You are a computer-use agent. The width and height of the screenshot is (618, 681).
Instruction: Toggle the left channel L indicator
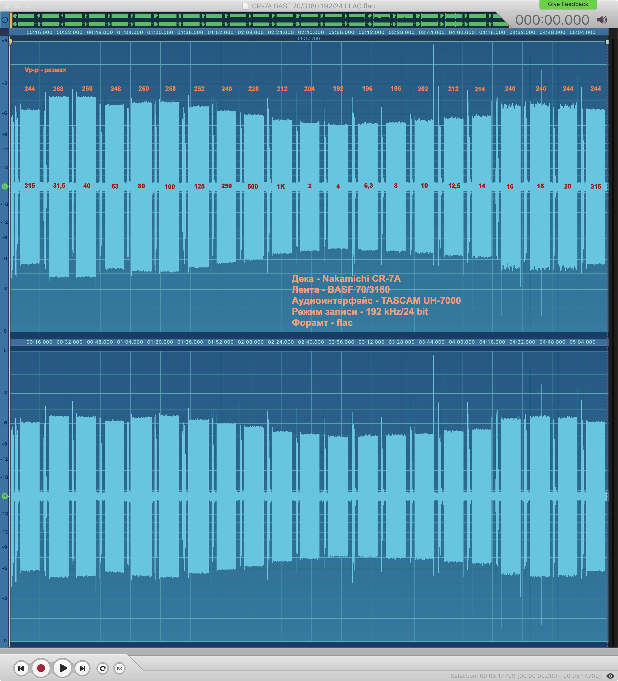[5, 186]
